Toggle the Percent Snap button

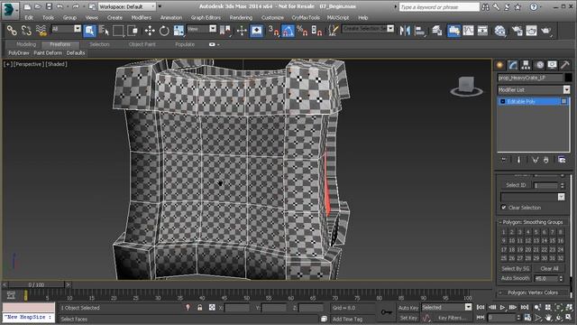302,31
